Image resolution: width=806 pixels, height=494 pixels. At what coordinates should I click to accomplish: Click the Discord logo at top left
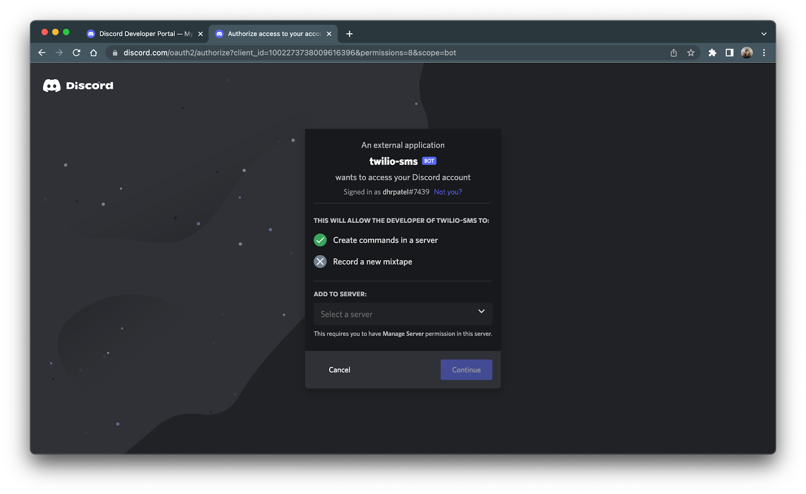pyautogui.click(x=78, y=86)
